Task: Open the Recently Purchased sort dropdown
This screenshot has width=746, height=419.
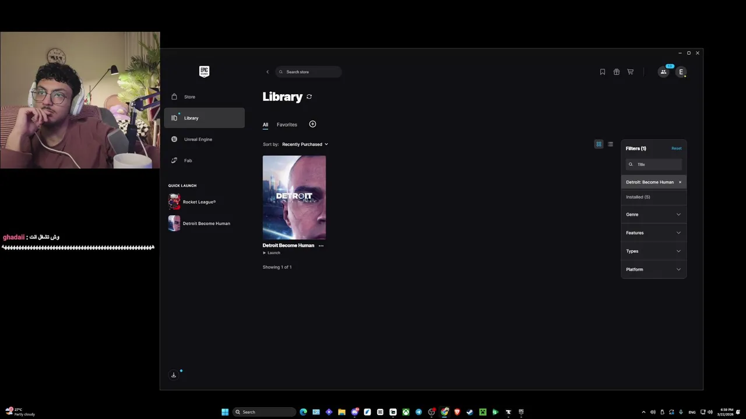Action: [x=305, y=144]
